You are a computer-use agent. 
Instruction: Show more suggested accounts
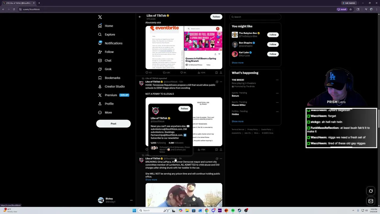237,63
